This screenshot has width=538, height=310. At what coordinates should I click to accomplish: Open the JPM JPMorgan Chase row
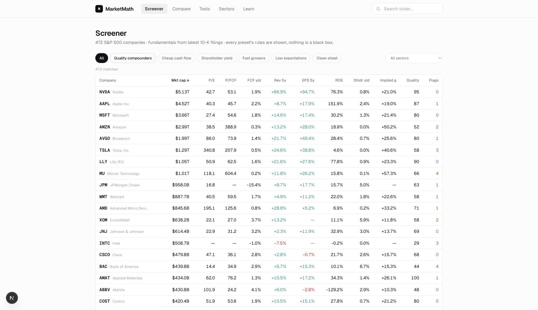[269, 185]
